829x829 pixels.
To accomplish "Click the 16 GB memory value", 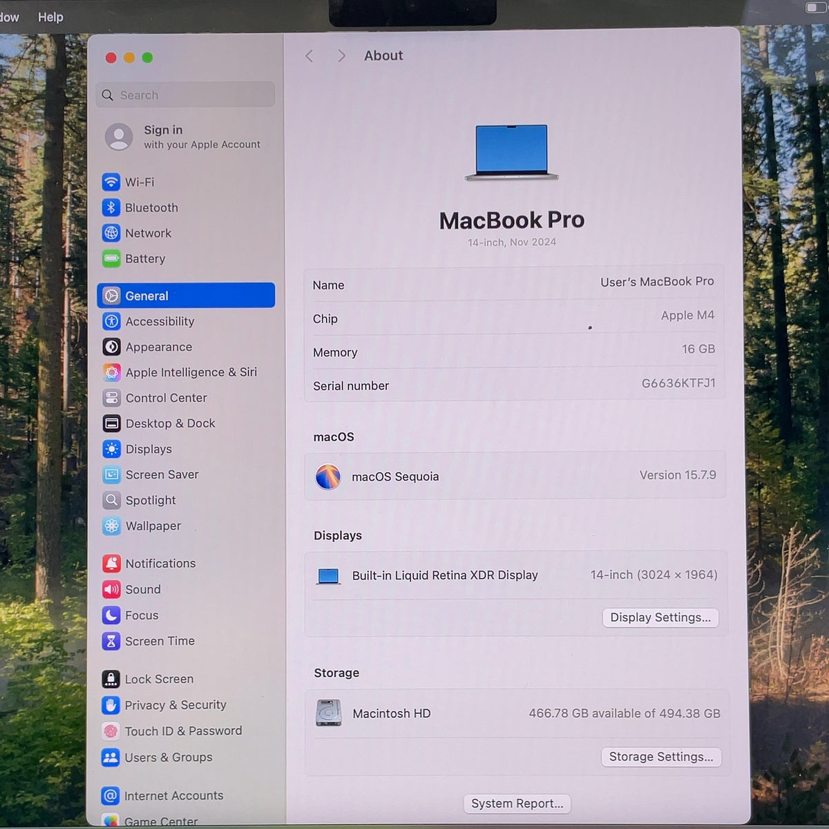I will (x=698, y=350).
